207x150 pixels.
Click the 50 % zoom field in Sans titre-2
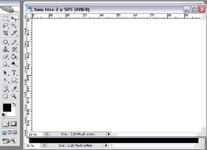[35, 134]
